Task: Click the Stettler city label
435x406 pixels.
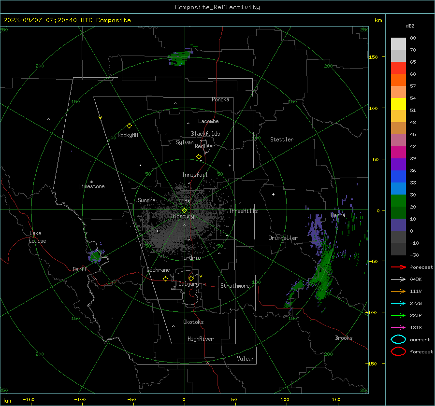Action: tap(282, 140)
